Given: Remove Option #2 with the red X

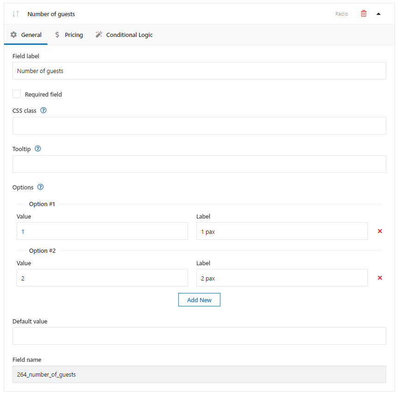Looking at the screenshot, I should [380, 278].
